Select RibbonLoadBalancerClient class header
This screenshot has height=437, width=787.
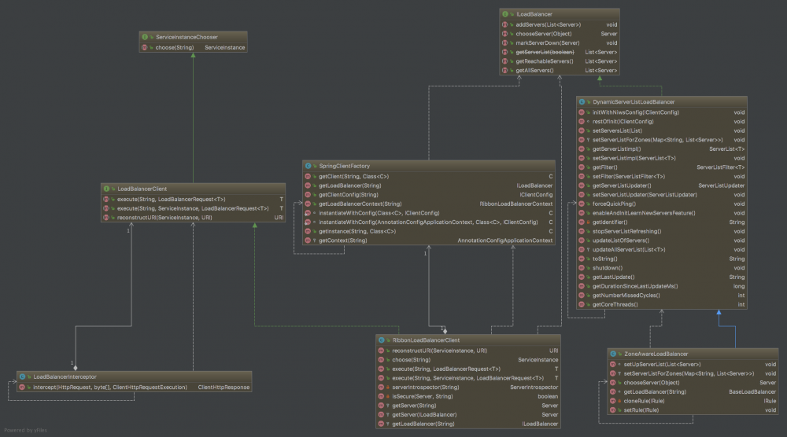click(467, 340)
